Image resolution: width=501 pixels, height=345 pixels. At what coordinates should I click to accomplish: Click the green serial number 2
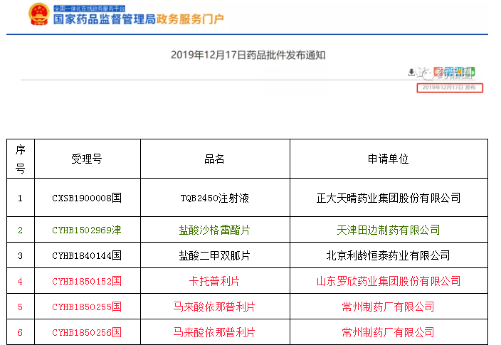[x=20, y=230]
